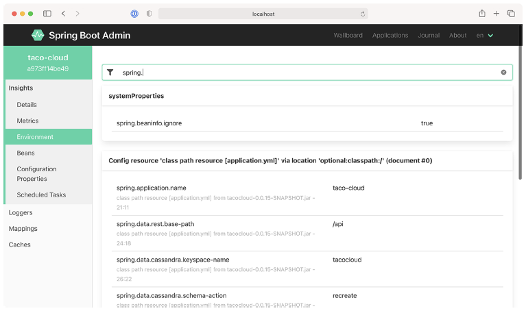Select Metrics in the sidebar

pos(28,121)
